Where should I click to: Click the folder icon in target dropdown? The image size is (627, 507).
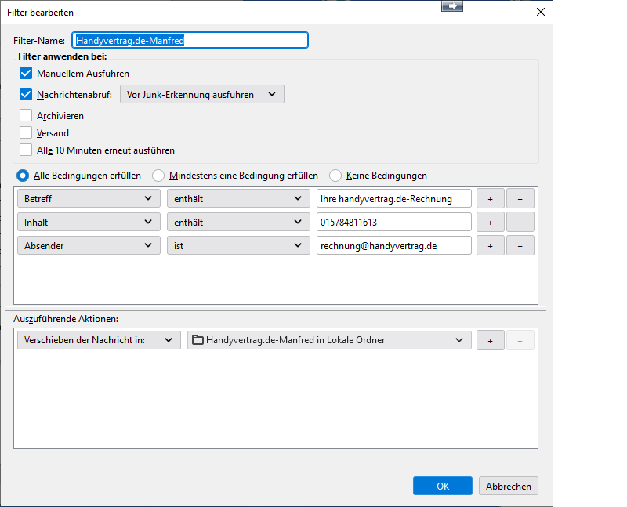(x=198, y=340)
